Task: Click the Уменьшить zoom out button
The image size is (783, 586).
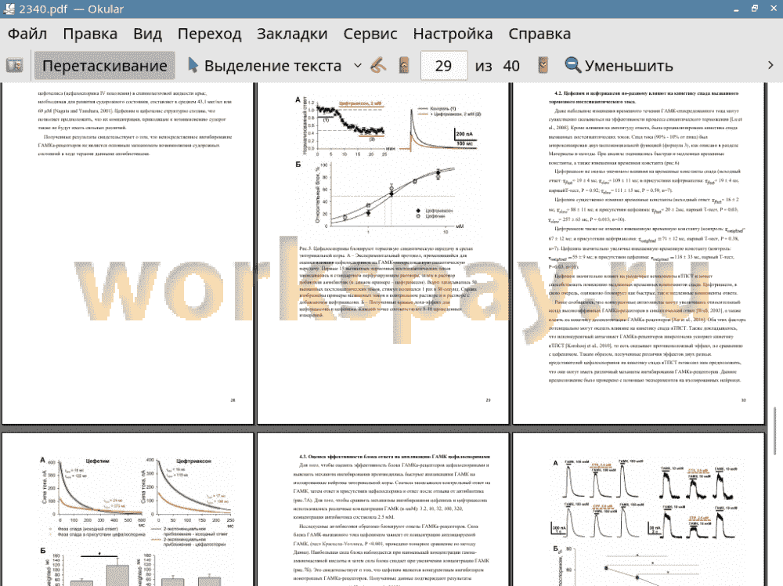Action: pos(619,66)
